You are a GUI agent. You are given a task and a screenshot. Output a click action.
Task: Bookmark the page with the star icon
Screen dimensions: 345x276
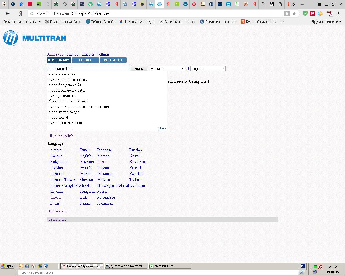(294, 13)
